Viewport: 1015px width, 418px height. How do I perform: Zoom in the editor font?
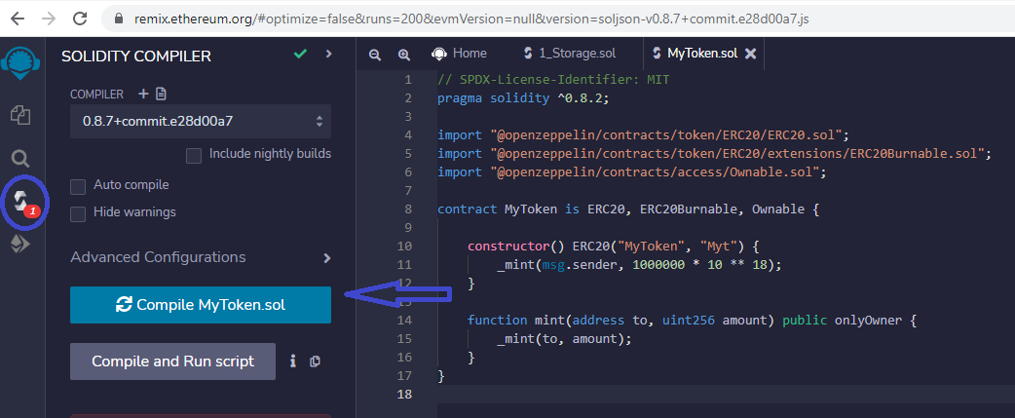[404, 55]
